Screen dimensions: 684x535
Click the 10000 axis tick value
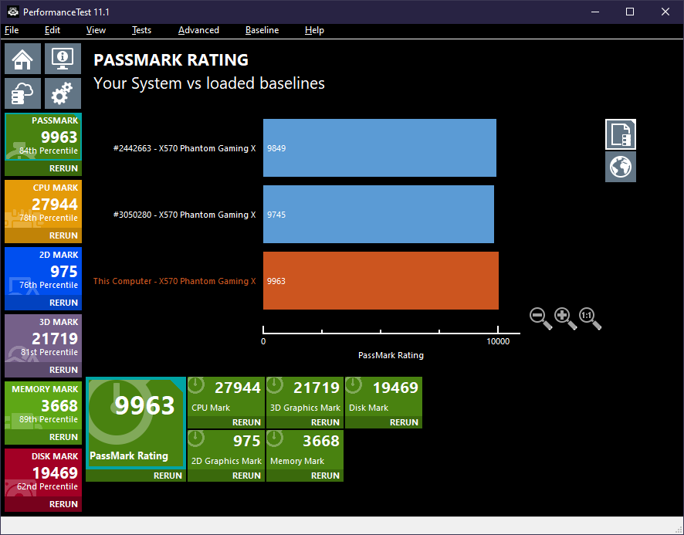click(498, 341)
